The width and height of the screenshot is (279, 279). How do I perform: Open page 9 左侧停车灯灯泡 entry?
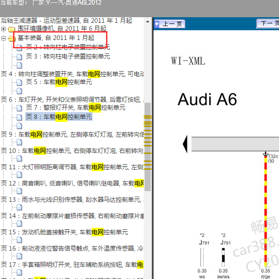[x=72, y=134]
